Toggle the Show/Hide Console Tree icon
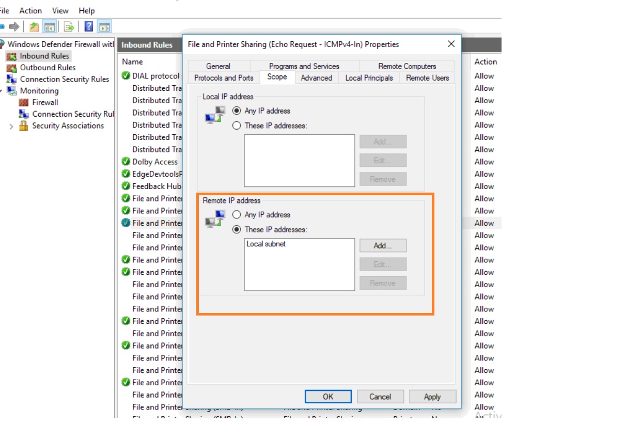 50,26
